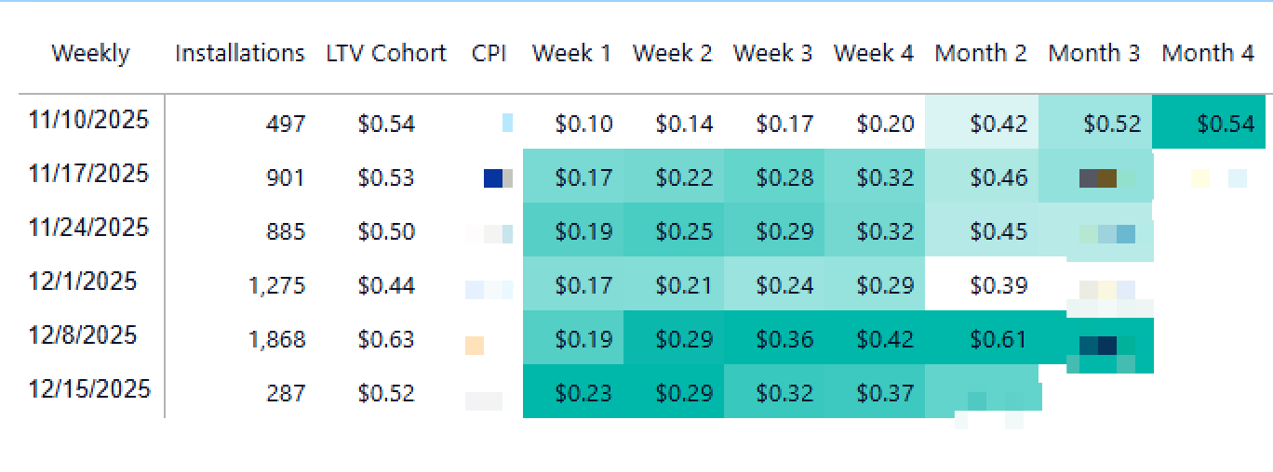This screenshot has width=1273, height=472.
Task: Click the Weekly column header
Action: [90, 54]
